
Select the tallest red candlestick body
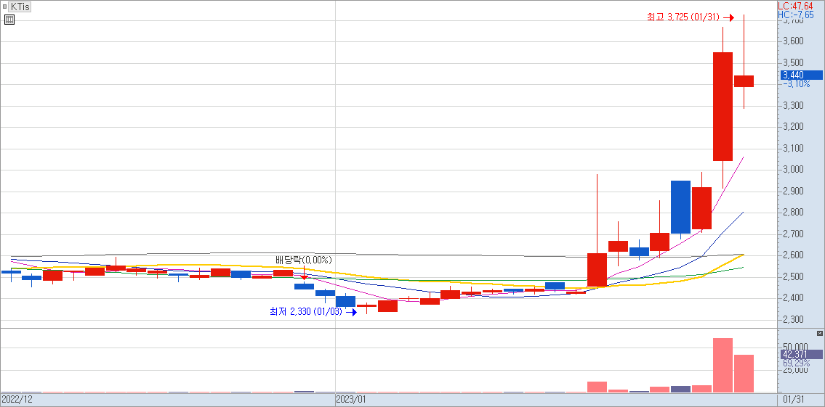[723, 106]
